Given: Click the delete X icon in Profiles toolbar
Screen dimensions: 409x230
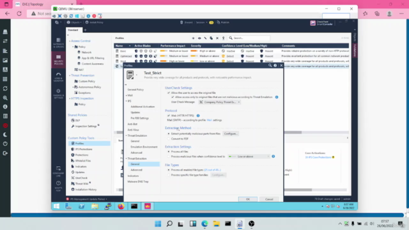Looking at the screenshot, I should (x=217, y=38).
